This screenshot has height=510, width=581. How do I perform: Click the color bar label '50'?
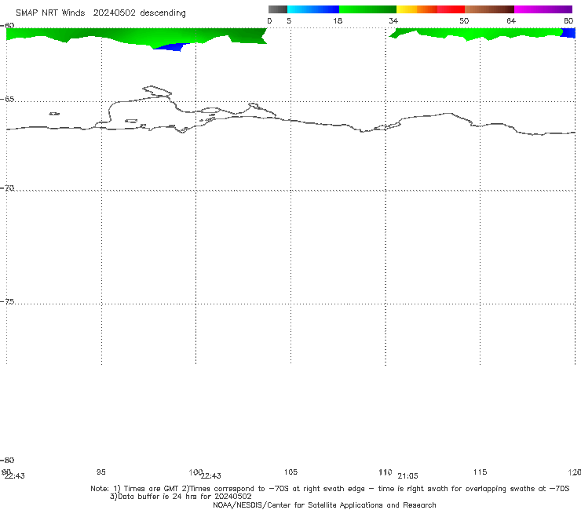pos(464,21)
